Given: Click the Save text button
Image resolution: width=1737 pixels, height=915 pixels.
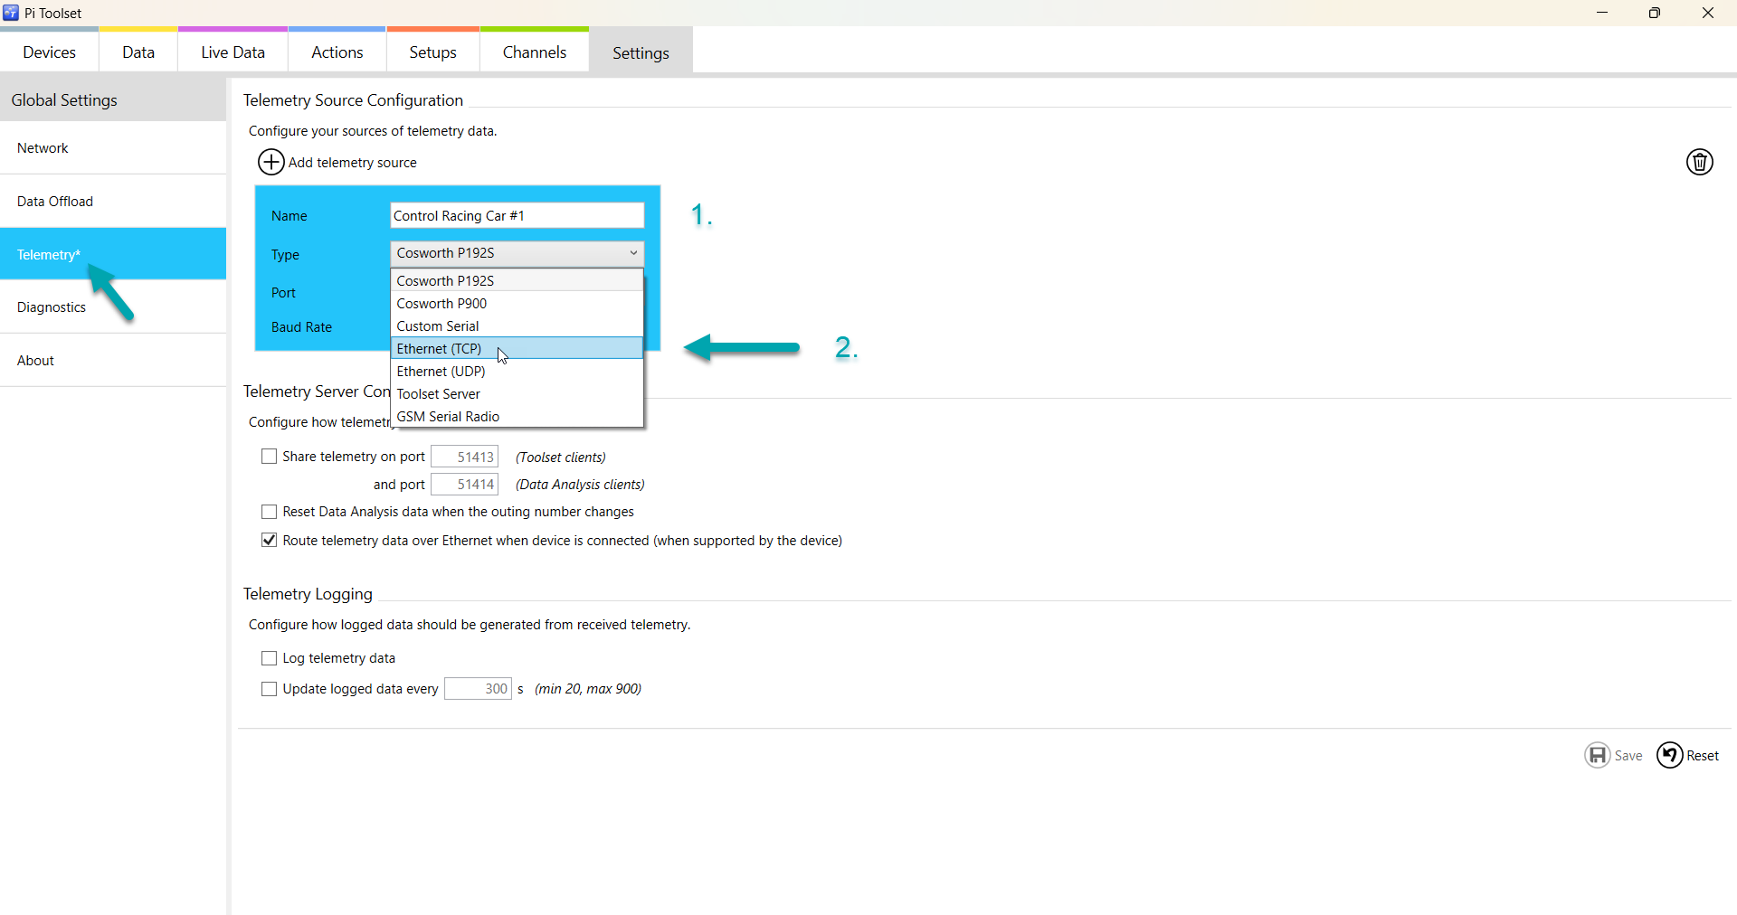Looking at the screenshot, I should coord(1628,756).
